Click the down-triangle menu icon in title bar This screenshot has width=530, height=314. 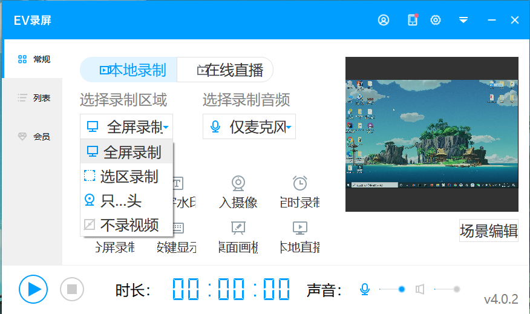463,20
